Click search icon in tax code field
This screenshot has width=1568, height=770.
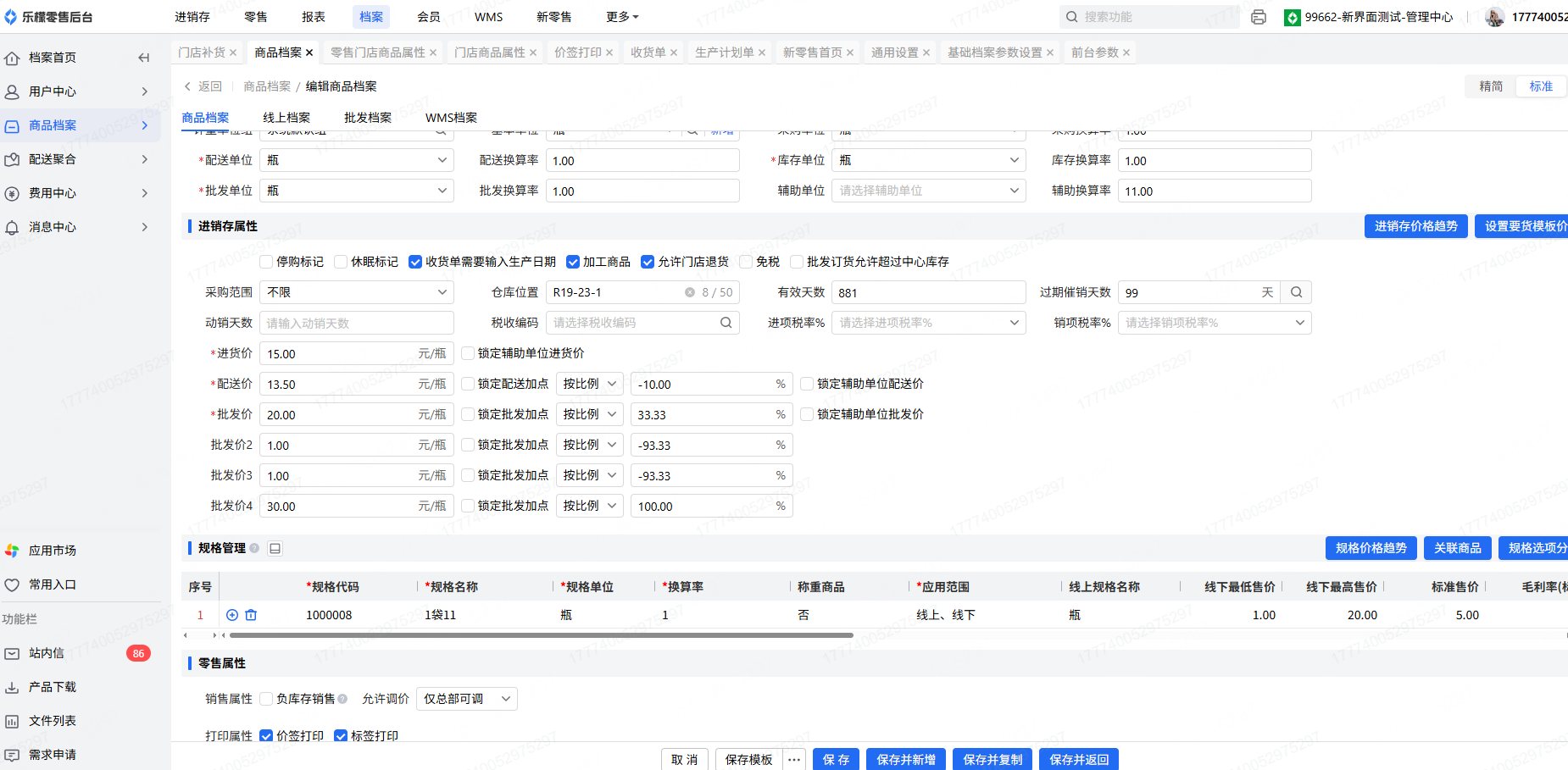[x=726, y=323]
